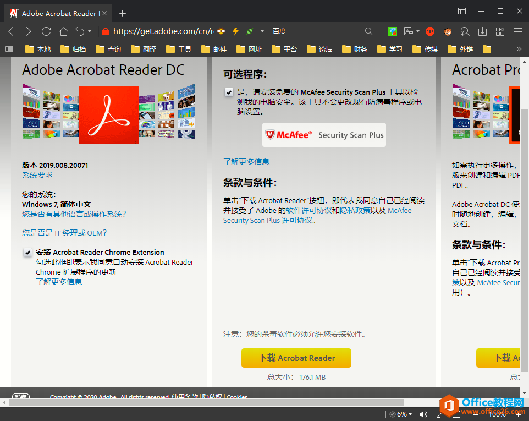Open the 论坛 bookmark folder
This screenshot has width=529, height=421.
pyautogui.click(x=319, y=50)
